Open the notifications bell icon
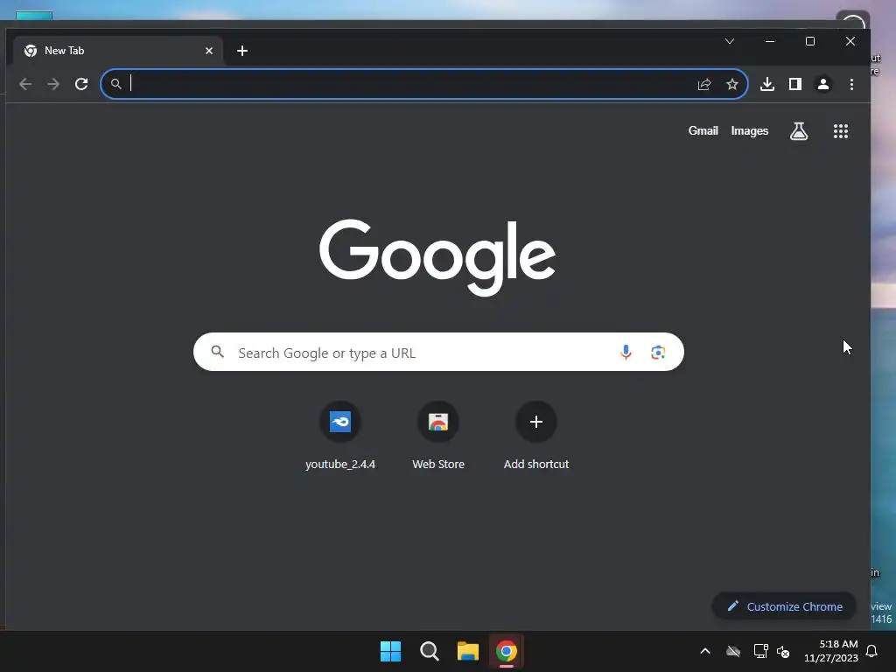 coord(871,651)
